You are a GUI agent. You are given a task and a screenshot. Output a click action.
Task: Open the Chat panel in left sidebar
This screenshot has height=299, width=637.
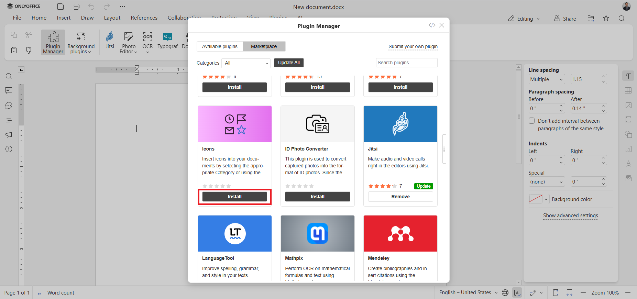(x=9, y=106)
